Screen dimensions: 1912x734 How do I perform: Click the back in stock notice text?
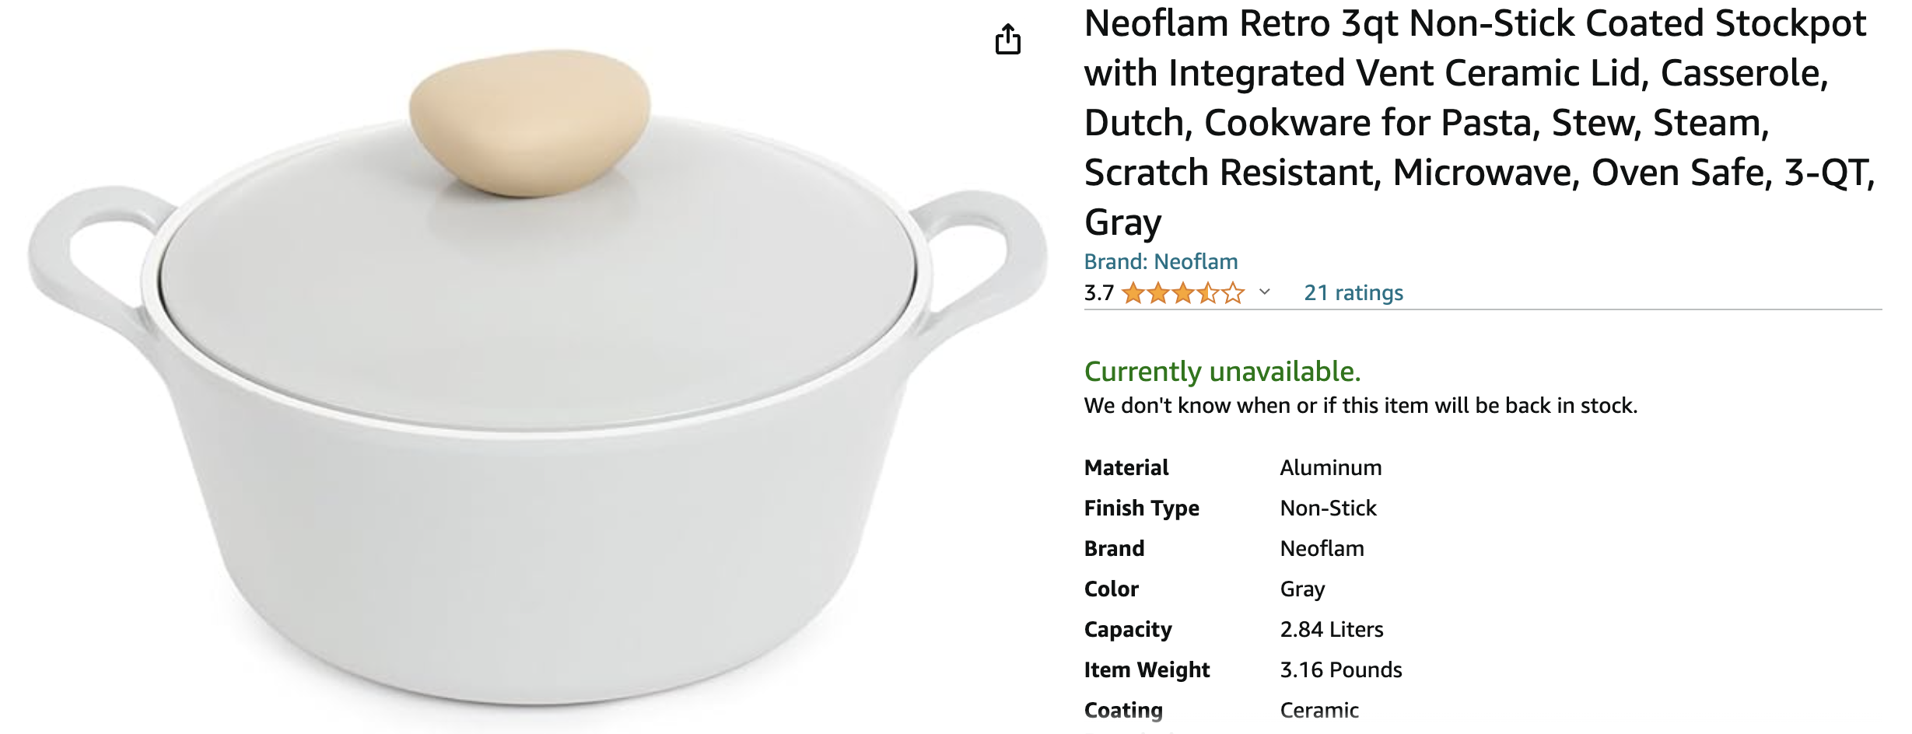click(1360, 406)
